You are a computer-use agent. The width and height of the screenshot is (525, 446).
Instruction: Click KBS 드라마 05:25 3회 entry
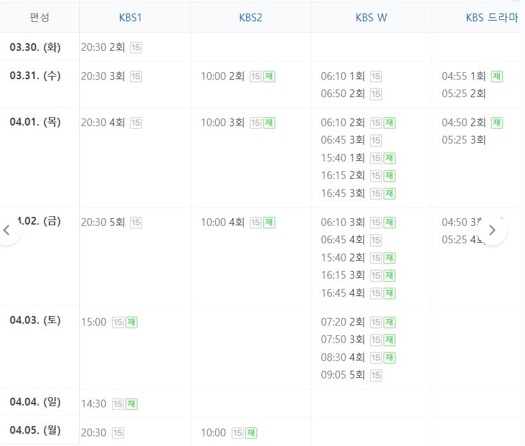[464, 140]
